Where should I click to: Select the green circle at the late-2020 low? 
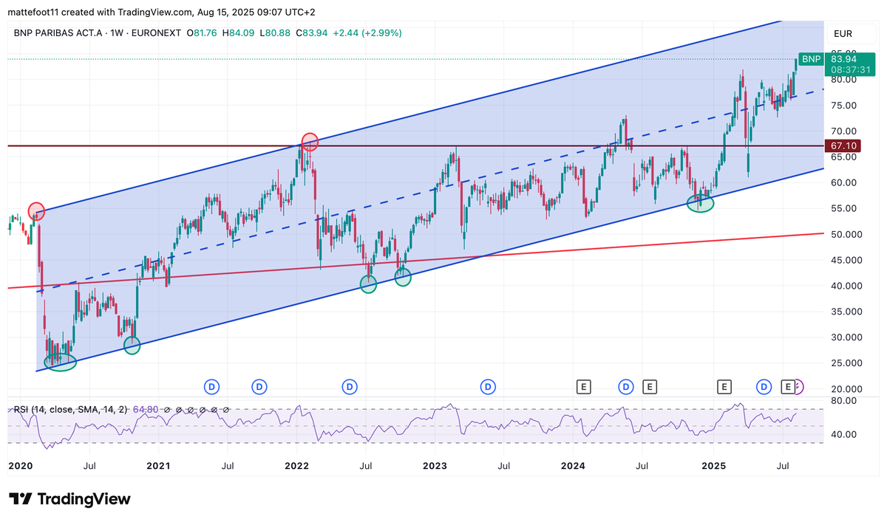[132, 345]
